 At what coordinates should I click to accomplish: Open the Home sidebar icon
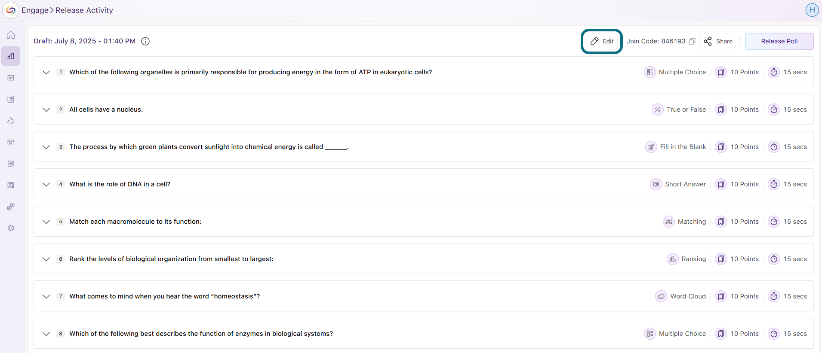point(11,35)
